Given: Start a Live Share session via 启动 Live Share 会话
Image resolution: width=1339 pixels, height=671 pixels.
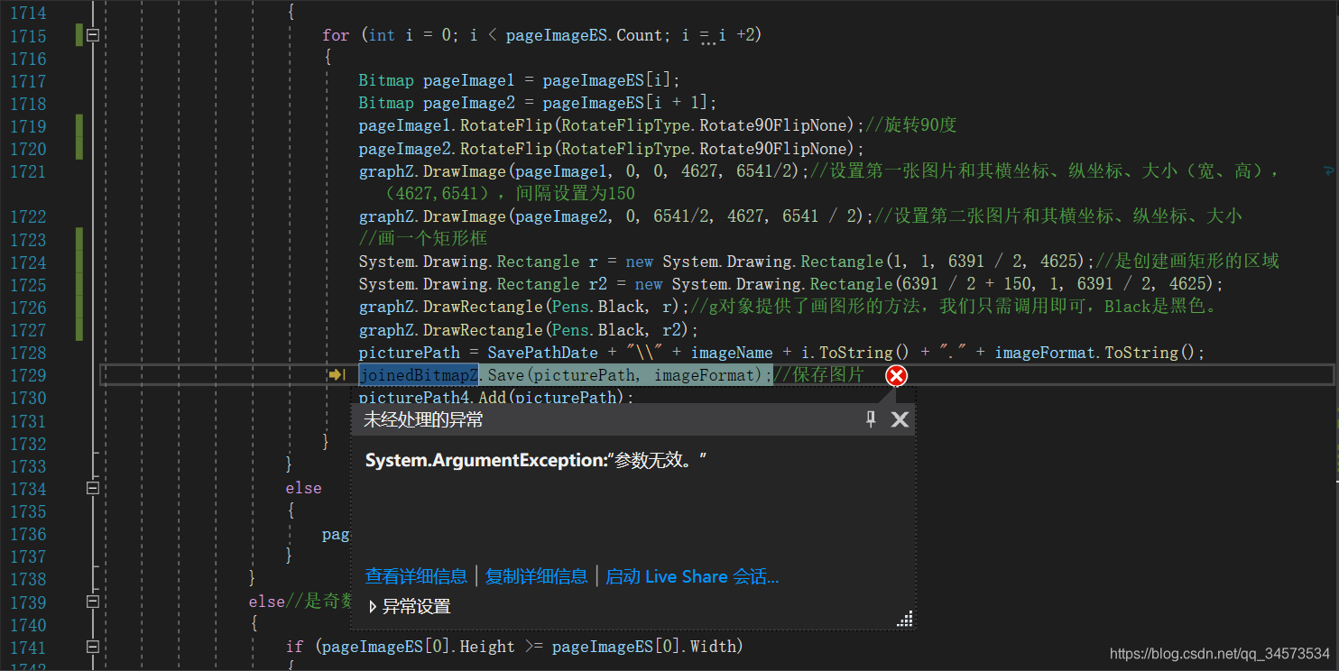Looking at the screenshot, I should tap(692, 575).
